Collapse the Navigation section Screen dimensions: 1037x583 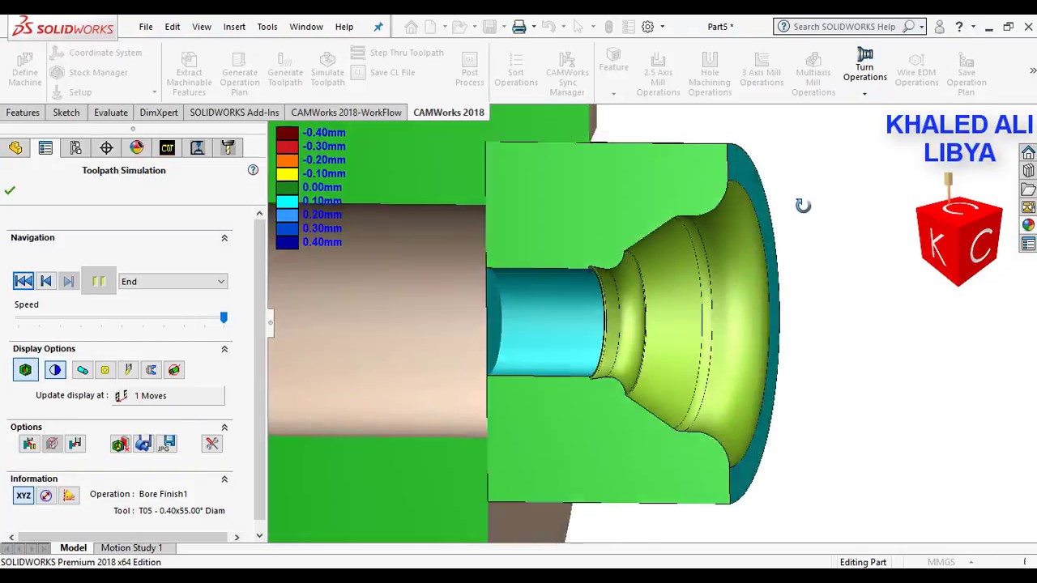(x=224, y=238)
